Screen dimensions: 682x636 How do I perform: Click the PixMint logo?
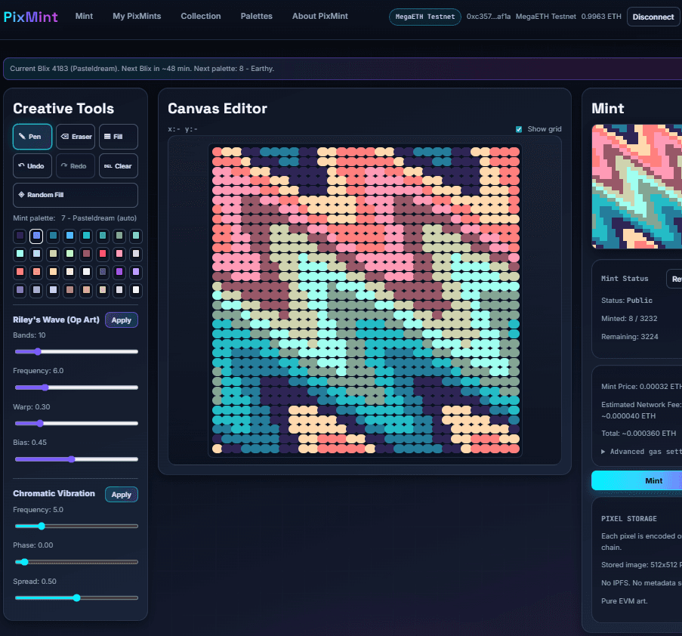30,16
